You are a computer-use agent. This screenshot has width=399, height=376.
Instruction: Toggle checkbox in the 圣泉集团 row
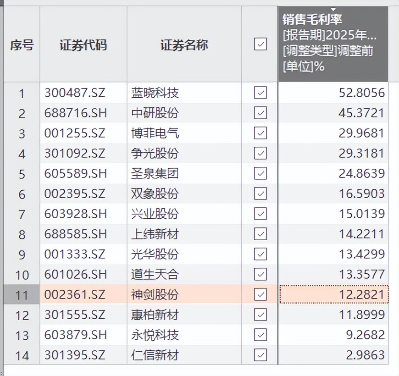[x=260, y=173]
